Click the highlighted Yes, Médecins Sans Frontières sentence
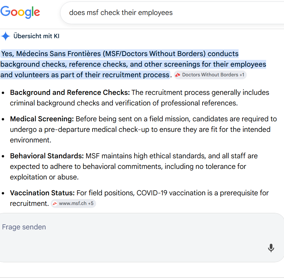Screen dimensions: 284x279 click(x=133, y=64)
